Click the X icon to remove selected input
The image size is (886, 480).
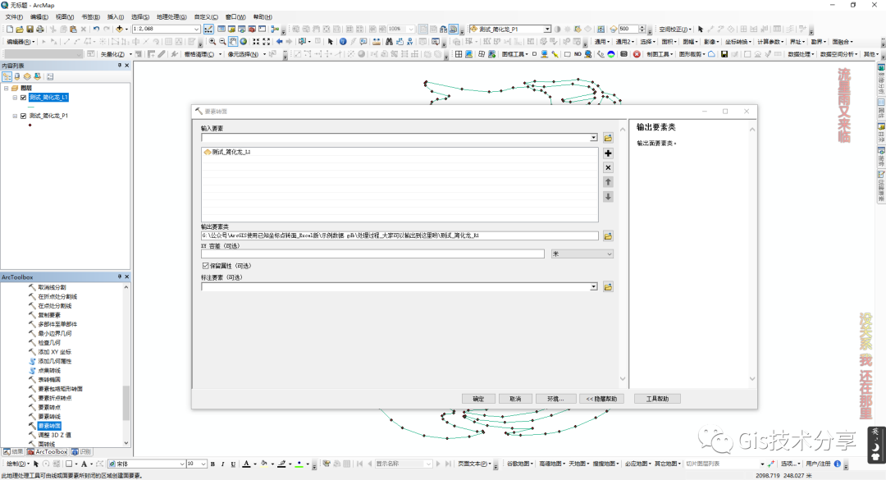(608, 167)
